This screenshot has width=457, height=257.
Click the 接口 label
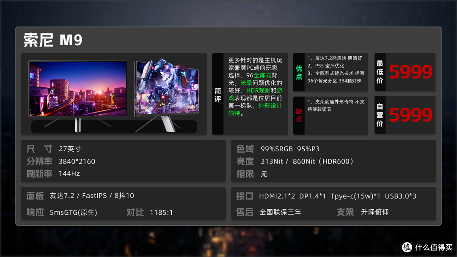[x=245, y=196]
